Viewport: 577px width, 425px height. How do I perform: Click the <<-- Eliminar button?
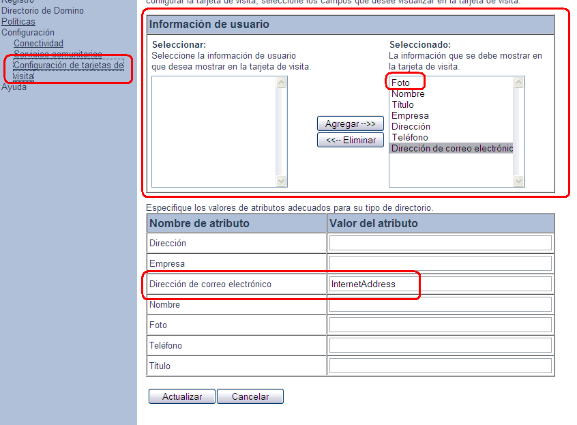351,141
